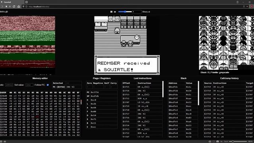Click the Carry flag column header

[114, 83]
